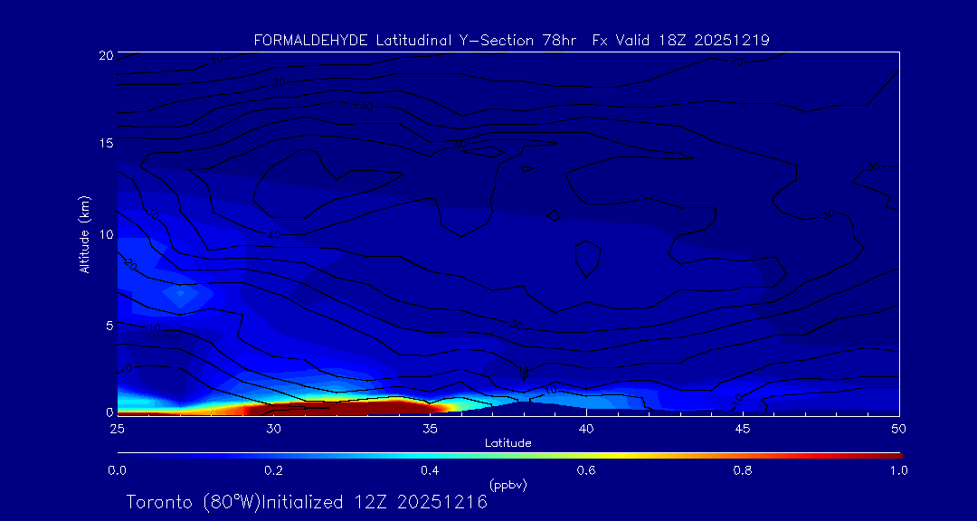Click the latitude tick label 30
This screenshot has height=521, width=977.
tap(273, 429)
